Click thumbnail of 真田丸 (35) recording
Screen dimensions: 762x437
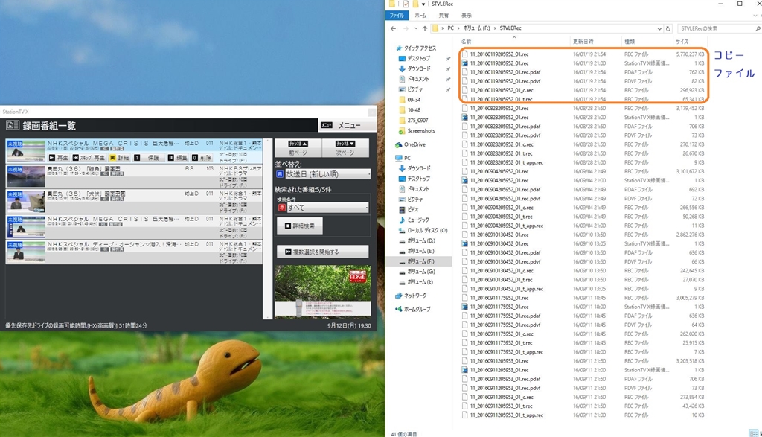tap(26, 201)
